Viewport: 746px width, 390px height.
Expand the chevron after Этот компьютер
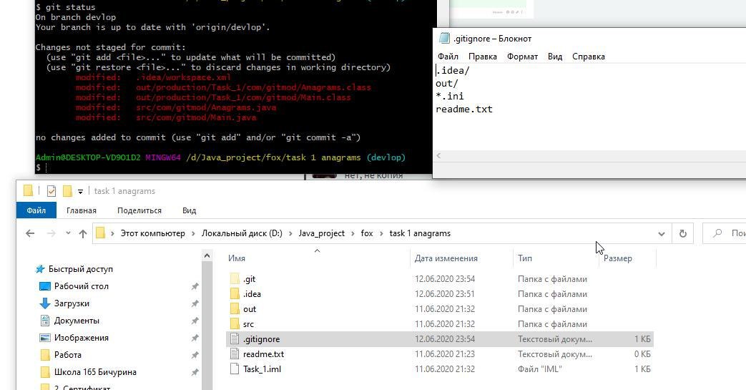tap(193, 233)
